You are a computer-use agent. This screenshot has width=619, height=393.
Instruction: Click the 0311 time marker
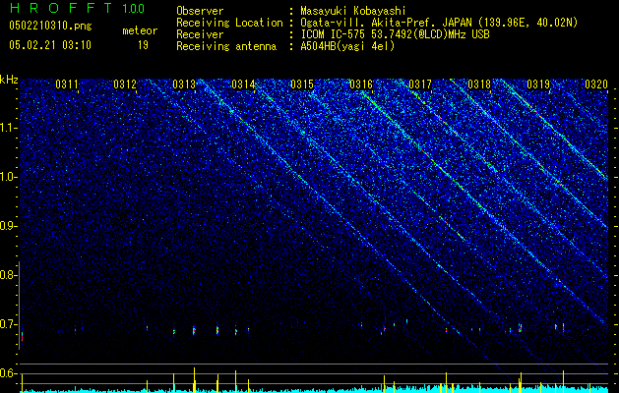(x=67, y=84)
